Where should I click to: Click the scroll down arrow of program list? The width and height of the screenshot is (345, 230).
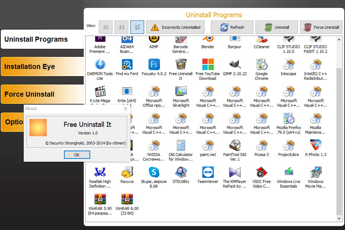click(x=339, y=218)
